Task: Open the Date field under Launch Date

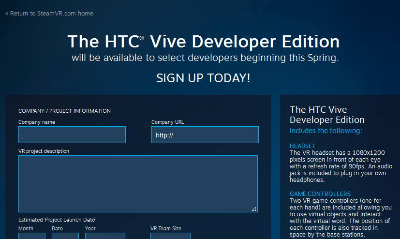Action: tap(65, 236)
